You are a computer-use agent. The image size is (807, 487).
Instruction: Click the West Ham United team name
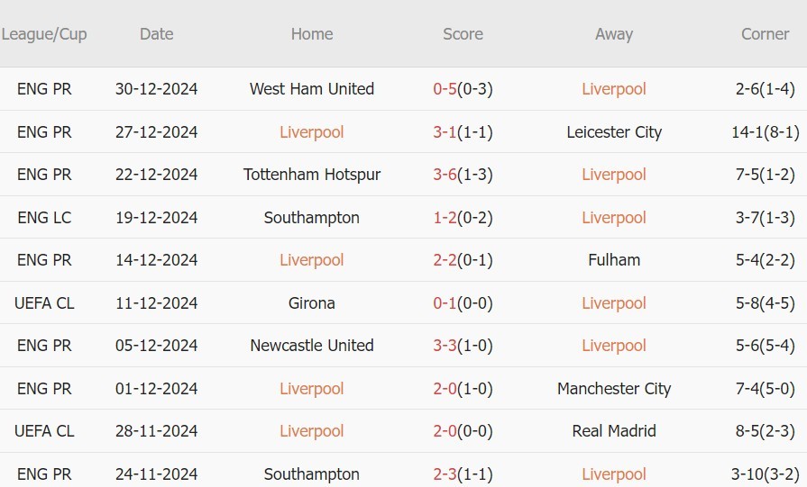coord(312,89)
